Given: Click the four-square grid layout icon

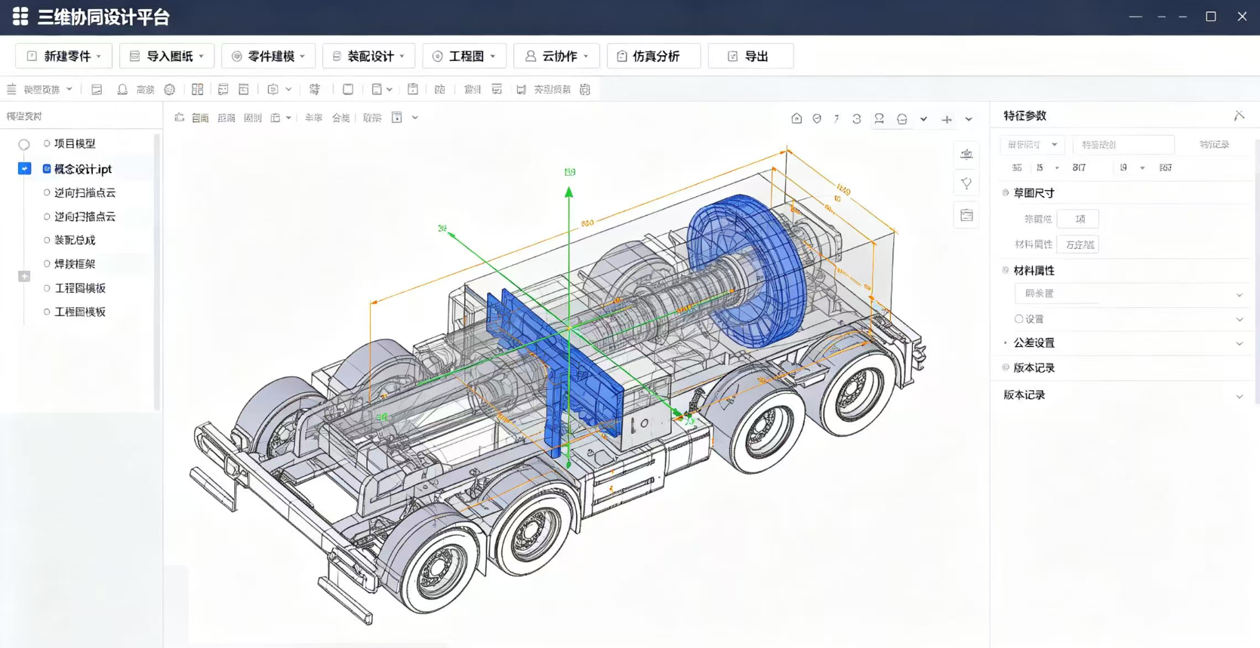Looking at the screenshot, I should point(198,89).
